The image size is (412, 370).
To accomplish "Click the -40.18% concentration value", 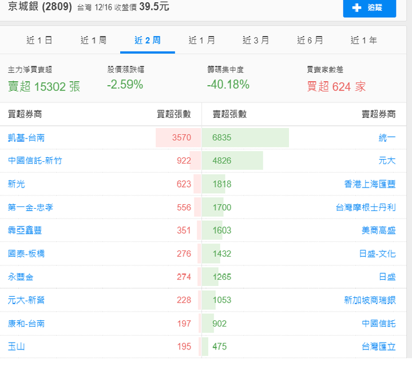I will [x=228, y=85].
